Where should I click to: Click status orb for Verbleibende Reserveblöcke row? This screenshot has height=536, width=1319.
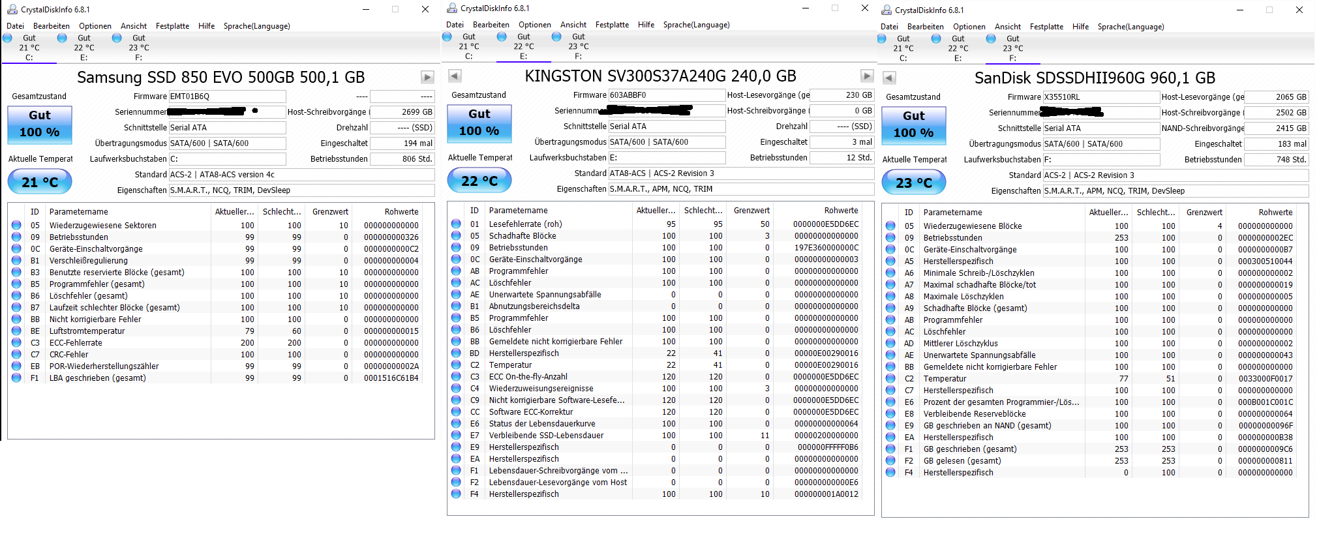pyautogui.click(x=890, y=413)
